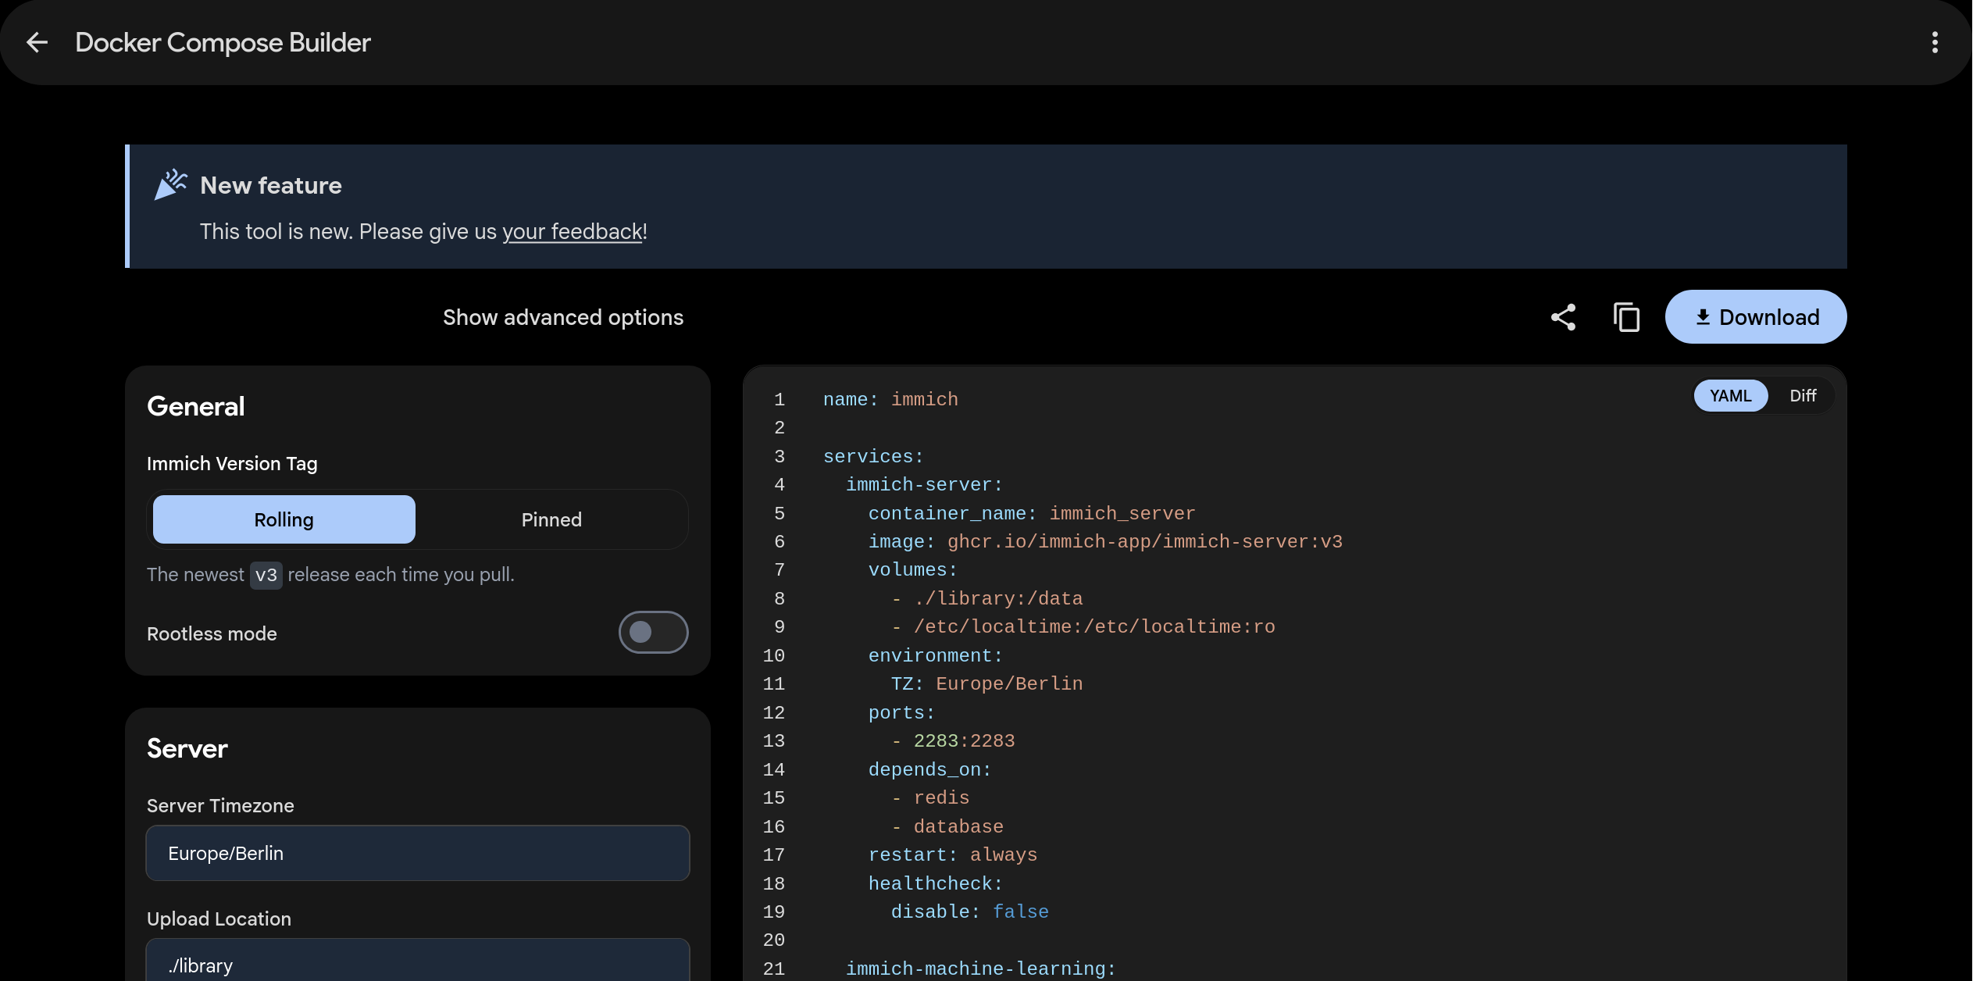
Task: Click the '/etc/localtime:/etc/localtime:ro' line
Action: 1083,626
